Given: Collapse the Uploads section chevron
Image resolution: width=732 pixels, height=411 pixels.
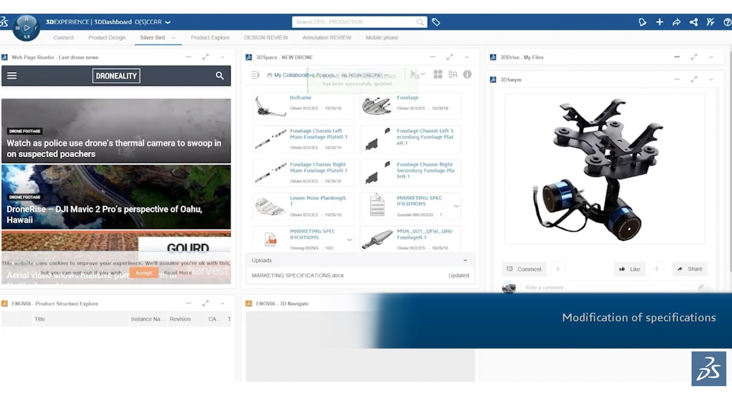Looking at the screenshot, I should click(x=465, y=261).
